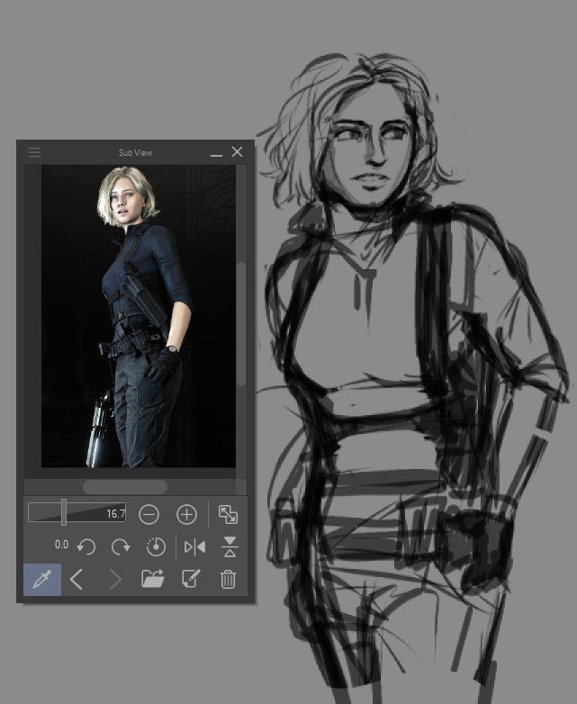This screenshot has height=704, width=577.
Task: Click the reference photo in Sub View
Action: 139,316
